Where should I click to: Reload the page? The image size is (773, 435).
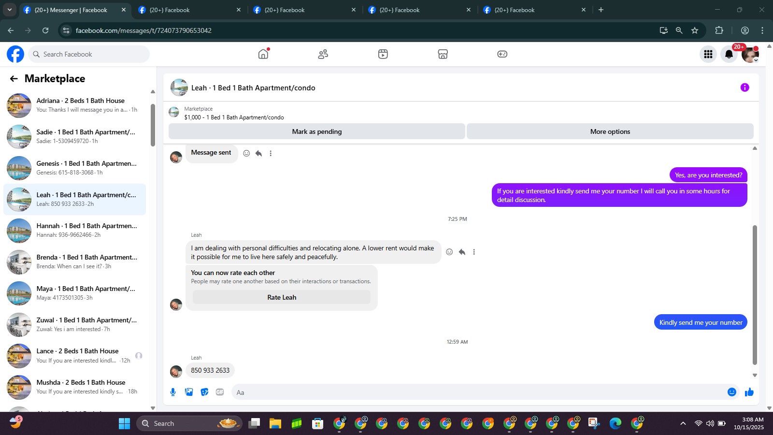point(45,30)
